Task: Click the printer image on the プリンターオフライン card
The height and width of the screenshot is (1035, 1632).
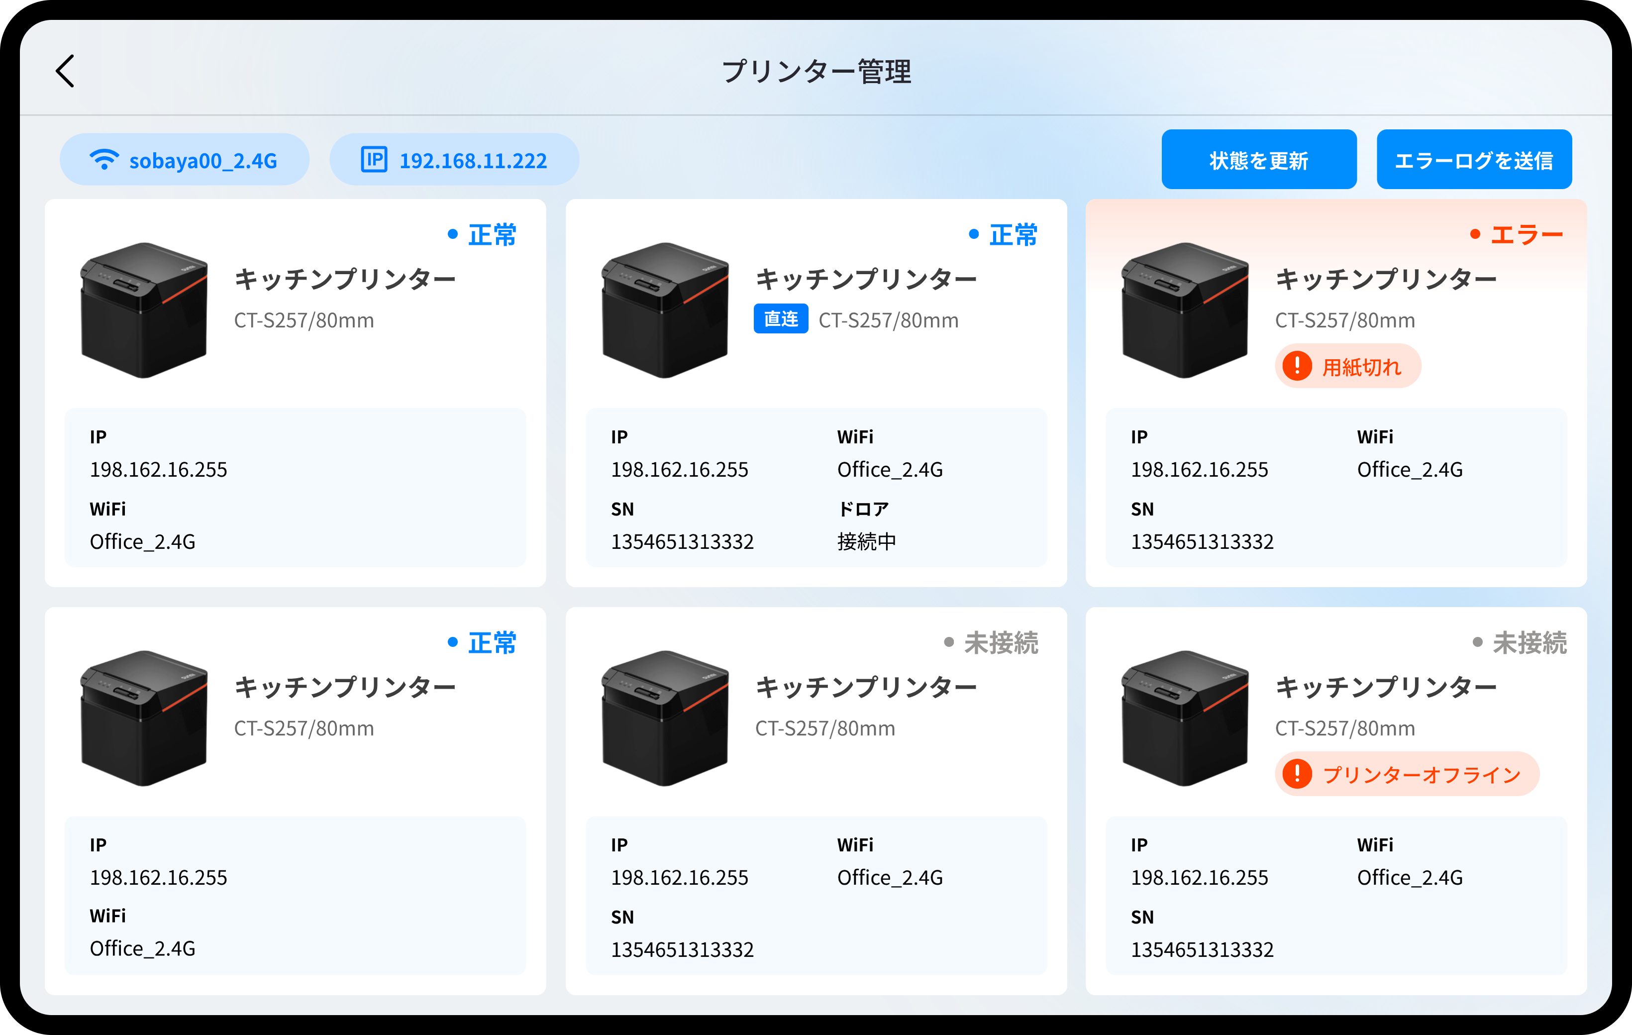Action: (1185, 718)
